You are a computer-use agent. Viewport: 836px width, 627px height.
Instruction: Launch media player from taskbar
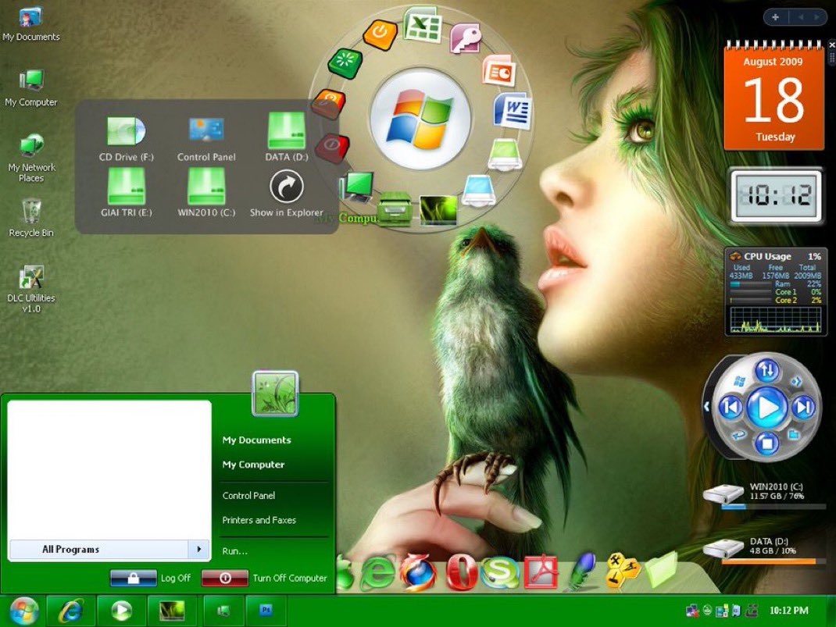click(122, 611)
